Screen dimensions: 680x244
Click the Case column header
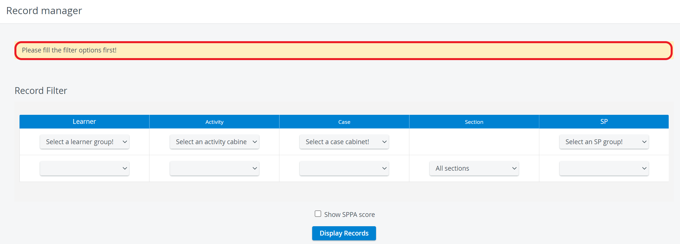click(344, 122)
